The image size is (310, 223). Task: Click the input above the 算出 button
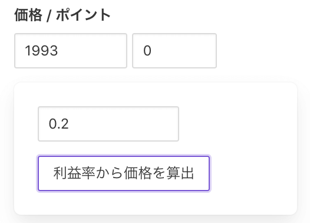click(x=108, y=124)
